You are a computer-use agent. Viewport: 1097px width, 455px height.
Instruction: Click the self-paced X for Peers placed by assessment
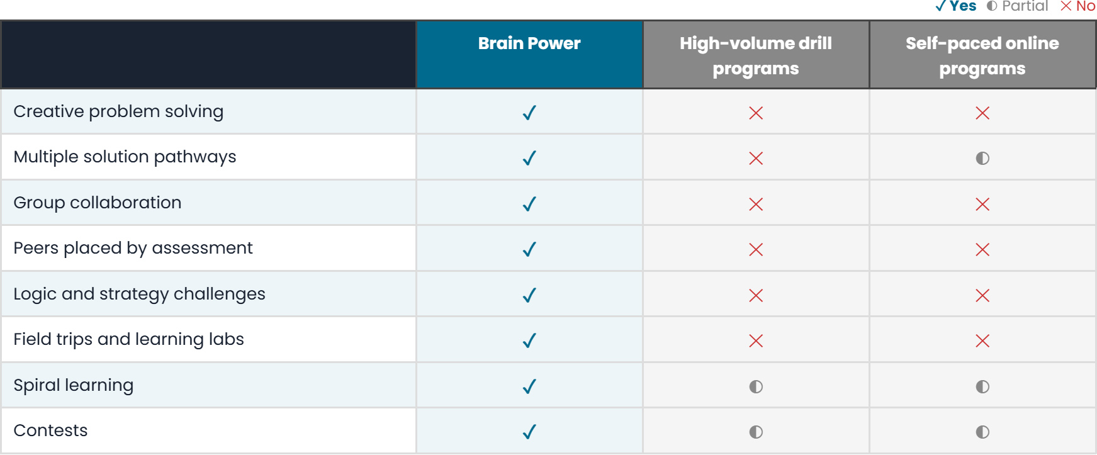[x=982, y=249]
